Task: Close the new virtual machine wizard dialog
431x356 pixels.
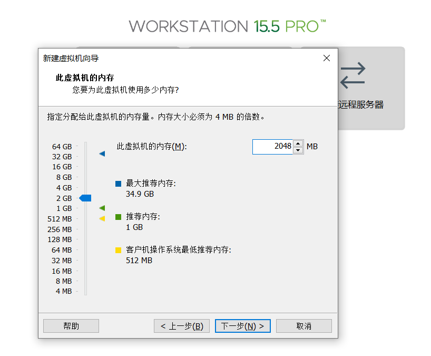Action: point(327,58)
